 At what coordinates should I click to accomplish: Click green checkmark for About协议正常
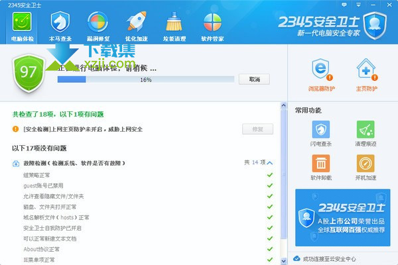270,249
